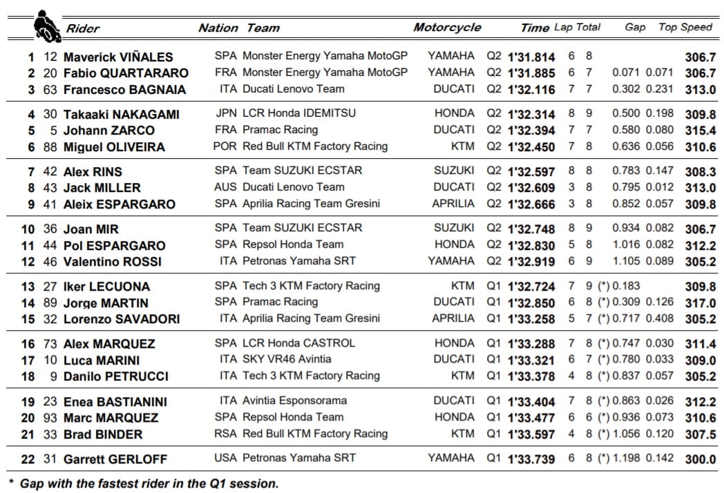This screenshot has height=493, width=724.
Task: Select the Motorcycle column header
Action: (x=447, y=28)
